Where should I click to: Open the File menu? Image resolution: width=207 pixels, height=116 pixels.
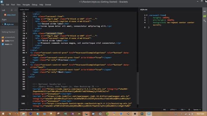3,5
